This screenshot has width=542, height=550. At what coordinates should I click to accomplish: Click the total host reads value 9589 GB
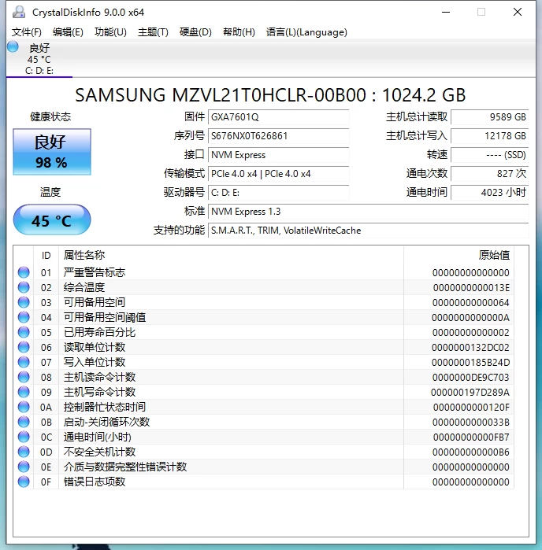[490, 117]
